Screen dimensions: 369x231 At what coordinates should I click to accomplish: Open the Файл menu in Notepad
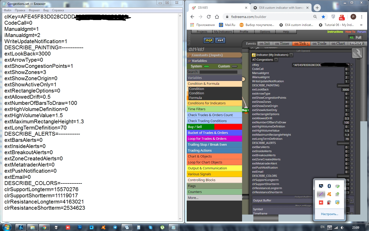coord(7,10)
